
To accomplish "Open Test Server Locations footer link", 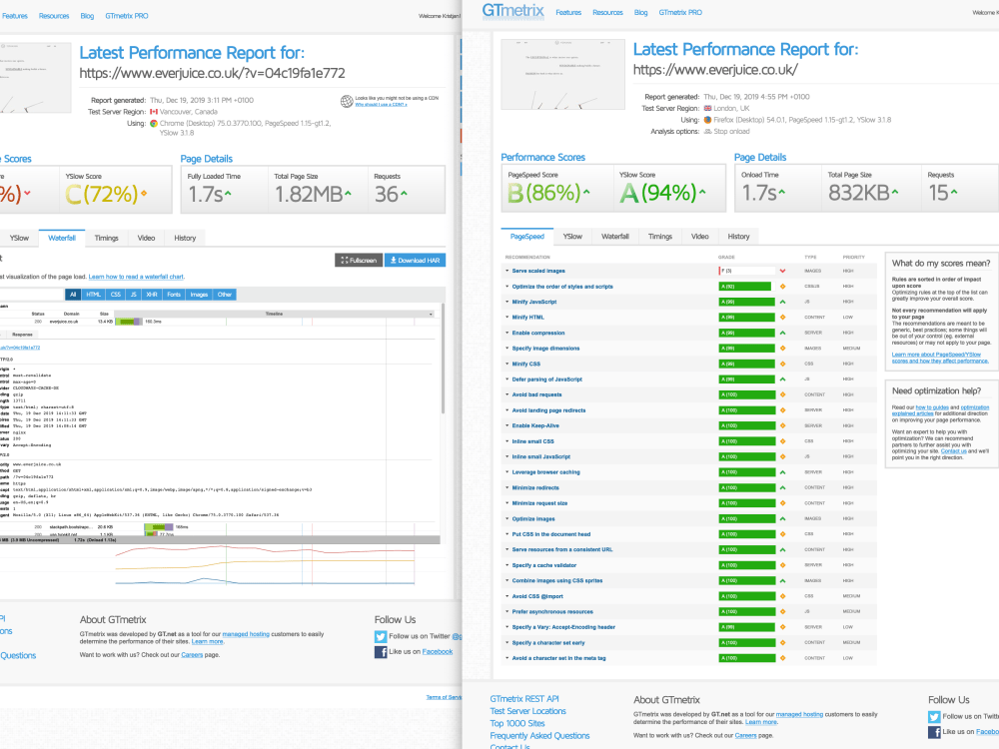I will click(527, 711).
